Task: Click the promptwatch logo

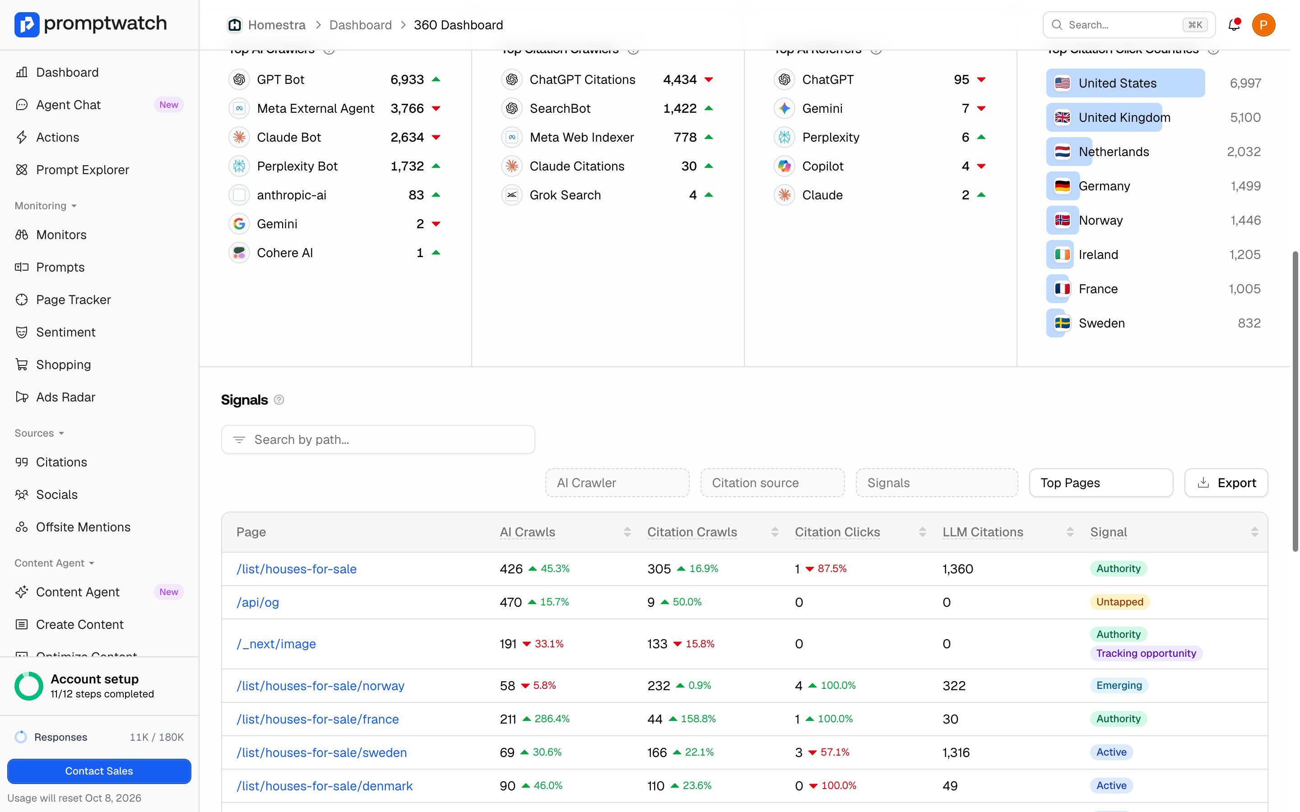Action: click(x=90, y=24)
